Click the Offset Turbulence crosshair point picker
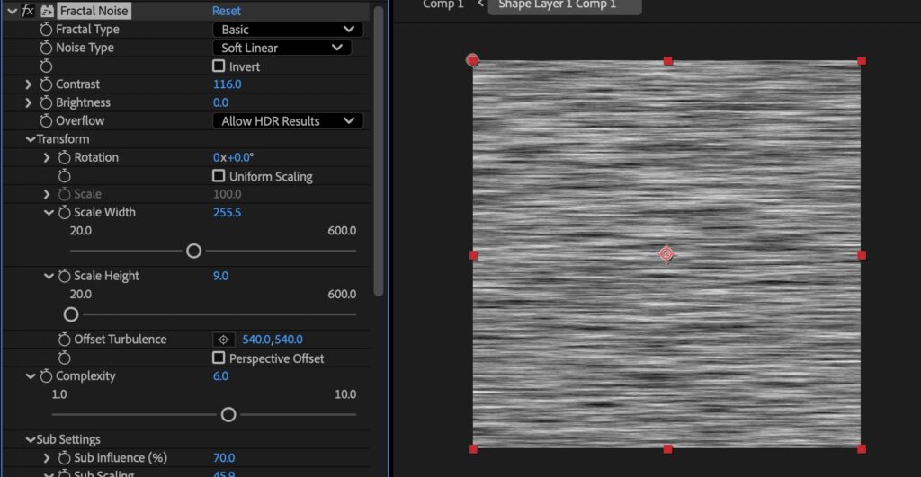The width and height of the screenshot is (921, 477). click(223, 340)
